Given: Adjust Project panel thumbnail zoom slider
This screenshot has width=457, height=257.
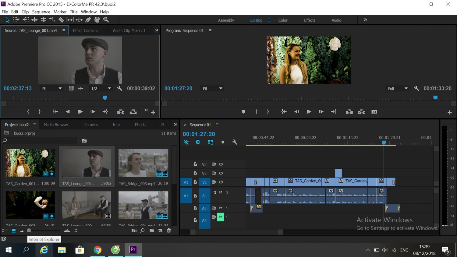Looking at the screenshot, I should 29,231.
